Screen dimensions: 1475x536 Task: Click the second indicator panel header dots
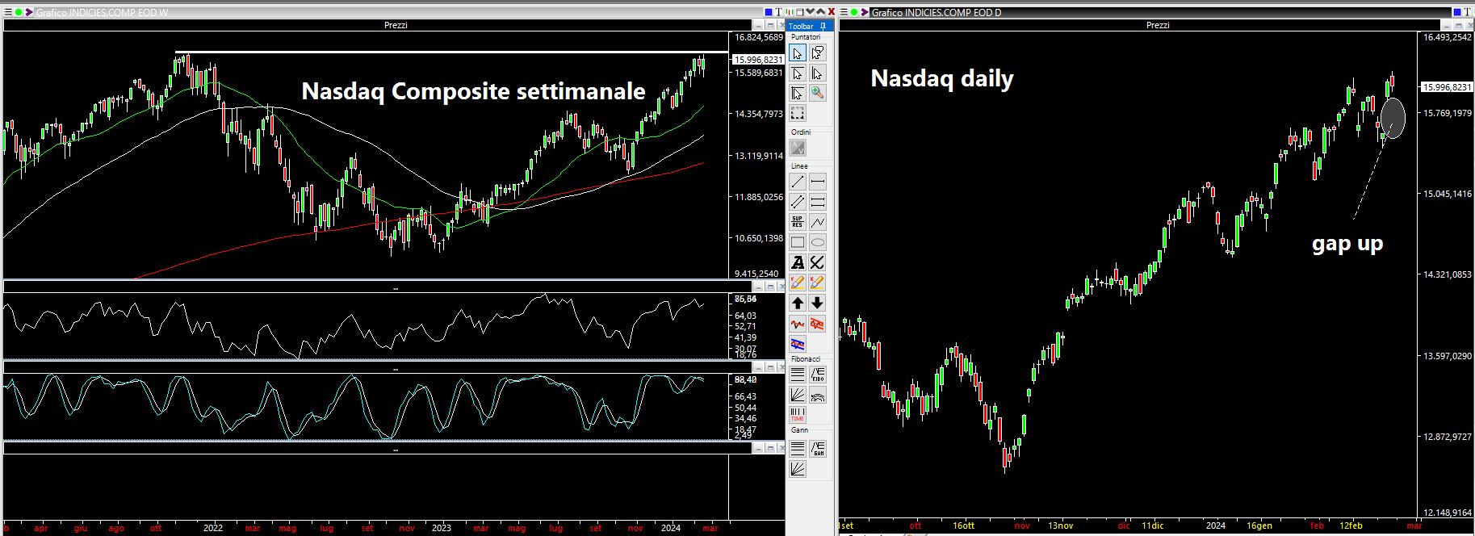(x=395, y=367)
